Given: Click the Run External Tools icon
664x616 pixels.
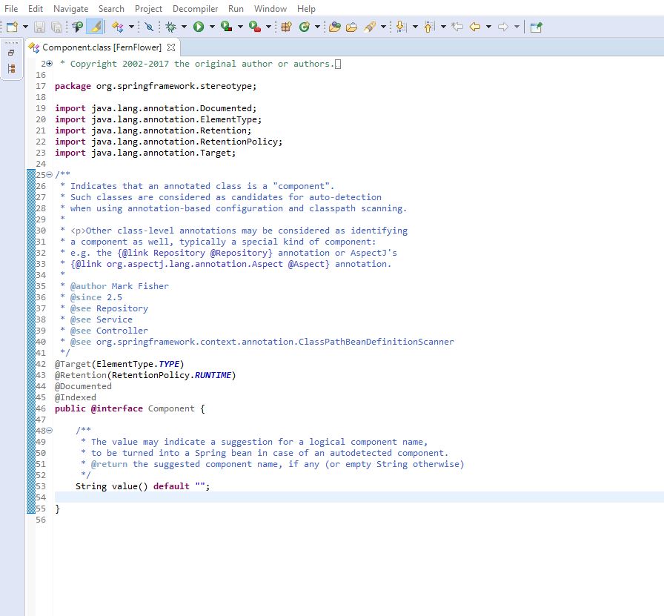Looking at the screenshot, I should point(254,27).
